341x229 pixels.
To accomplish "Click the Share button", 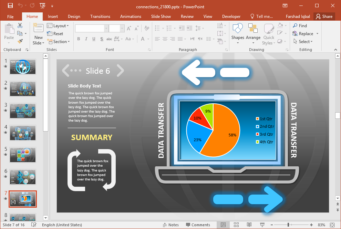I will coord(324,17).
